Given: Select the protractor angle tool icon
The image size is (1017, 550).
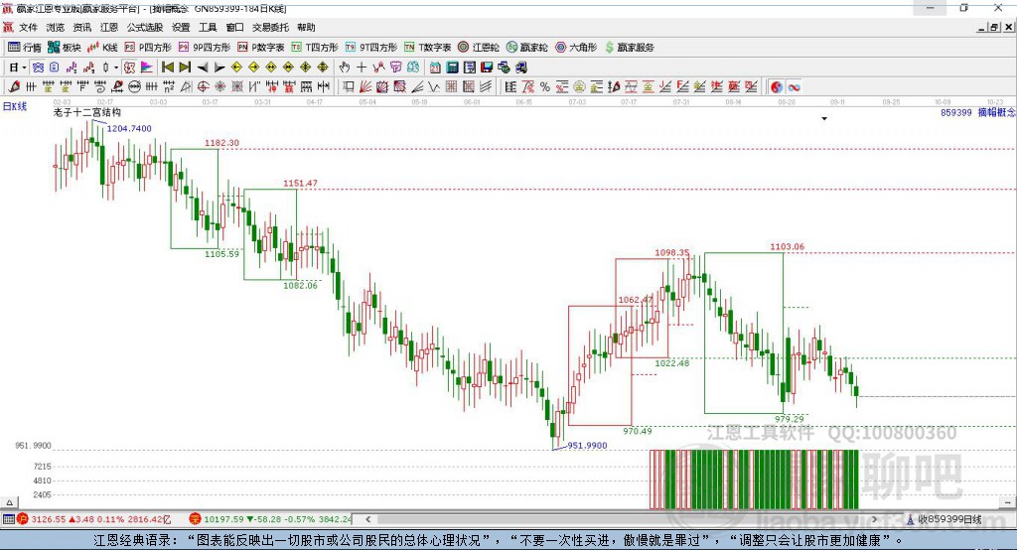Looking at the screenshot, I should click(186, 87).
